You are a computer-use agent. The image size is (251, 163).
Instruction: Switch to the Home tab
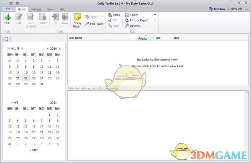pos(21,9)
